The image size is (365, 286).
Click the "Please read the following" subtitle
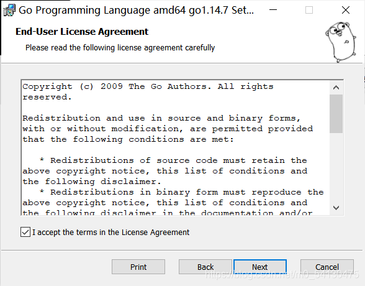(120, 48)
